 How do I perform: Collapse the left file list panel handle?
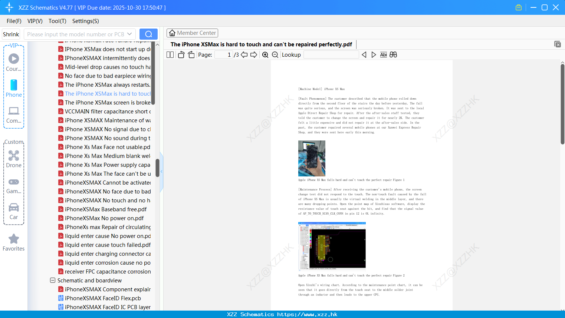(161, 172)
